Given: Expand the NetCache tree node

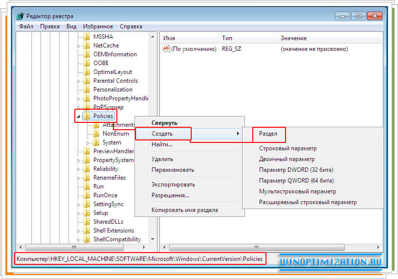Looking at the screenshot, I should pyautogui.click(x=78, y=46).
